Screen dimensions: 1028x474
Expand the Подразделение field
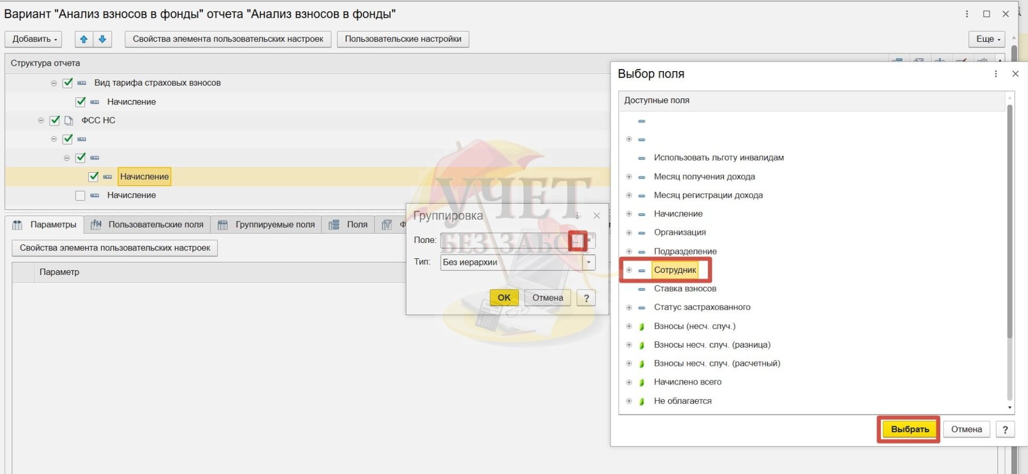(x=629, y=251)
